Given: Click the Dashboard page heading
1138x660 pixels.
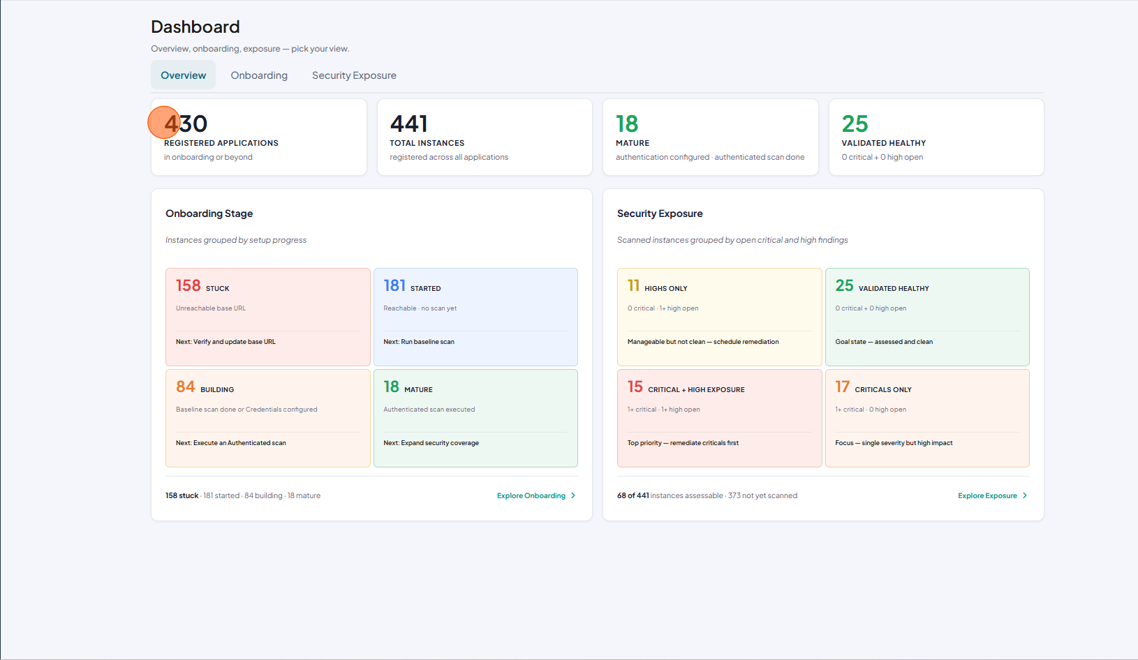Looking at the screenshot, I should [x=195, y=27].
